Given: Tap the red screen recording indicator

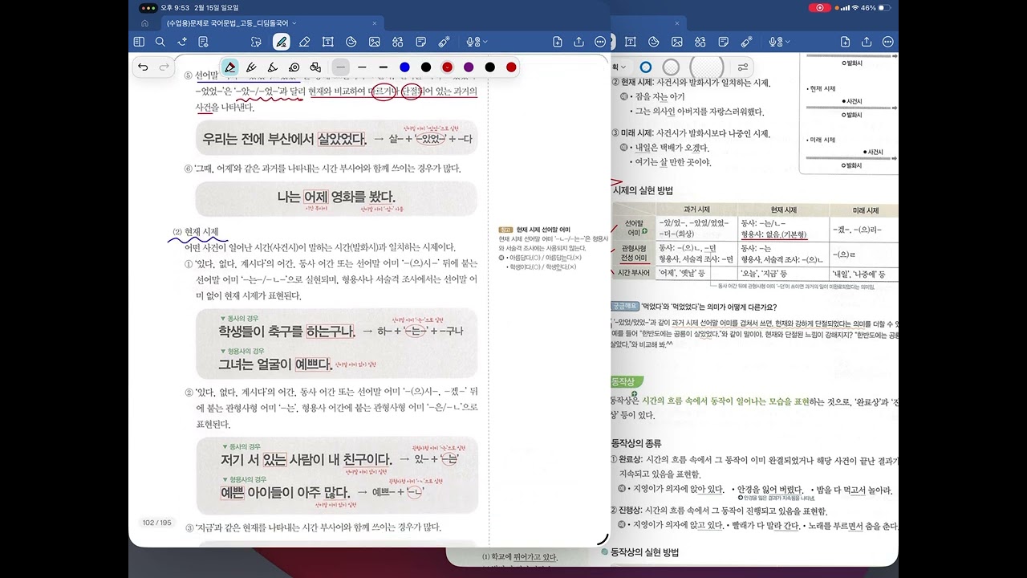Looking at the screenshot, I should (819, 8).
